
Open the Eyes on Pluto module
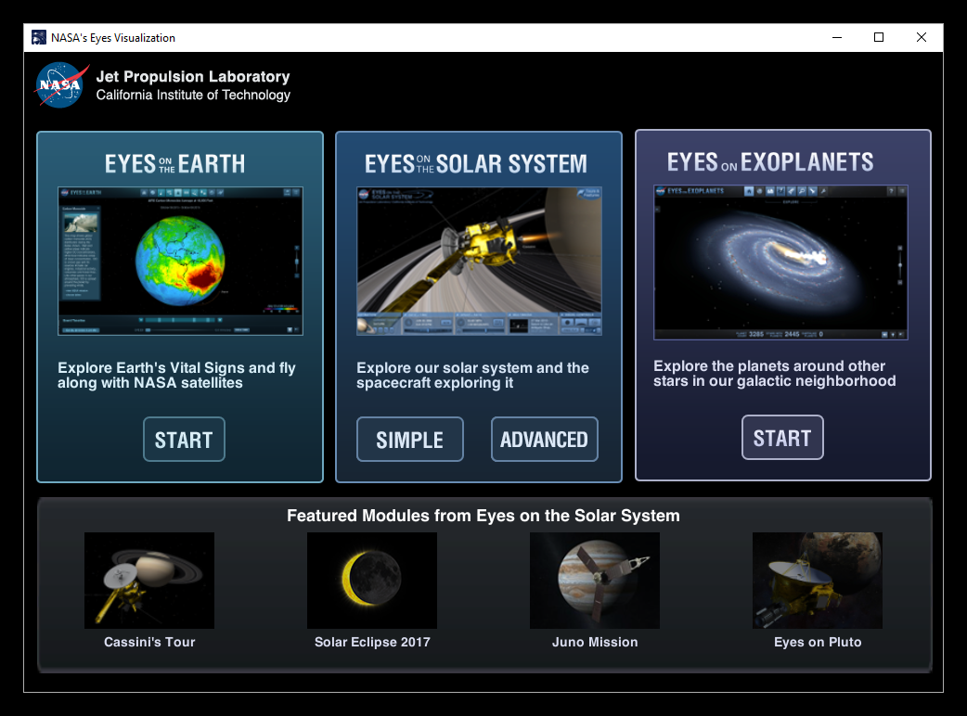[817, 580]
